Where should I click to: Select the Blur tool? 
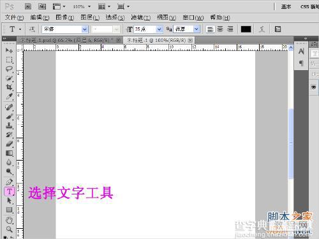click(x=9, y=163)
